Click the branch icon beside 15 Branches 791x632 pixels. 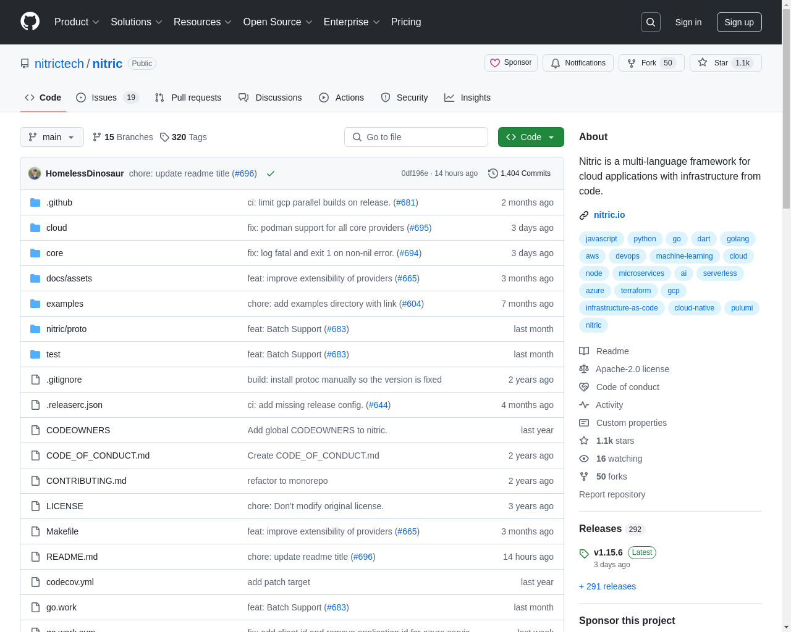(x=96, y=137)
